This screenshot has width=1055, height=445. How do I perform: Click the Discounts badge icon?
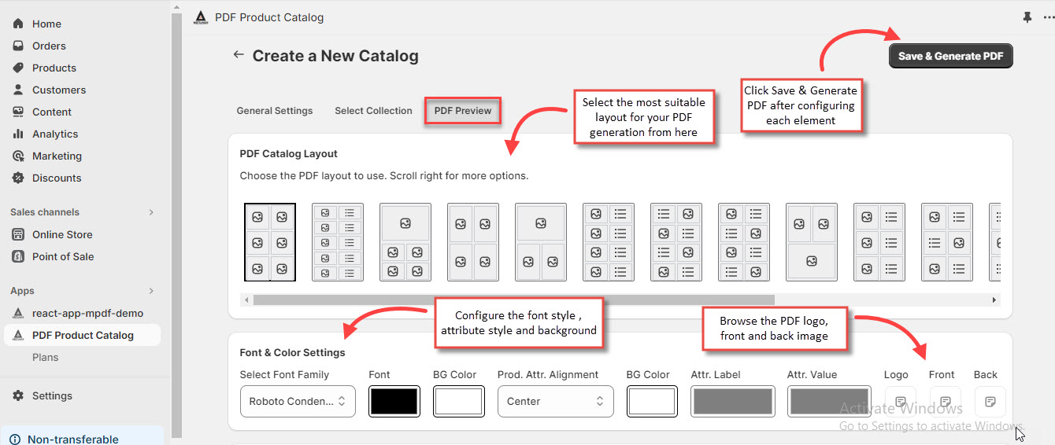coord(18,178)
